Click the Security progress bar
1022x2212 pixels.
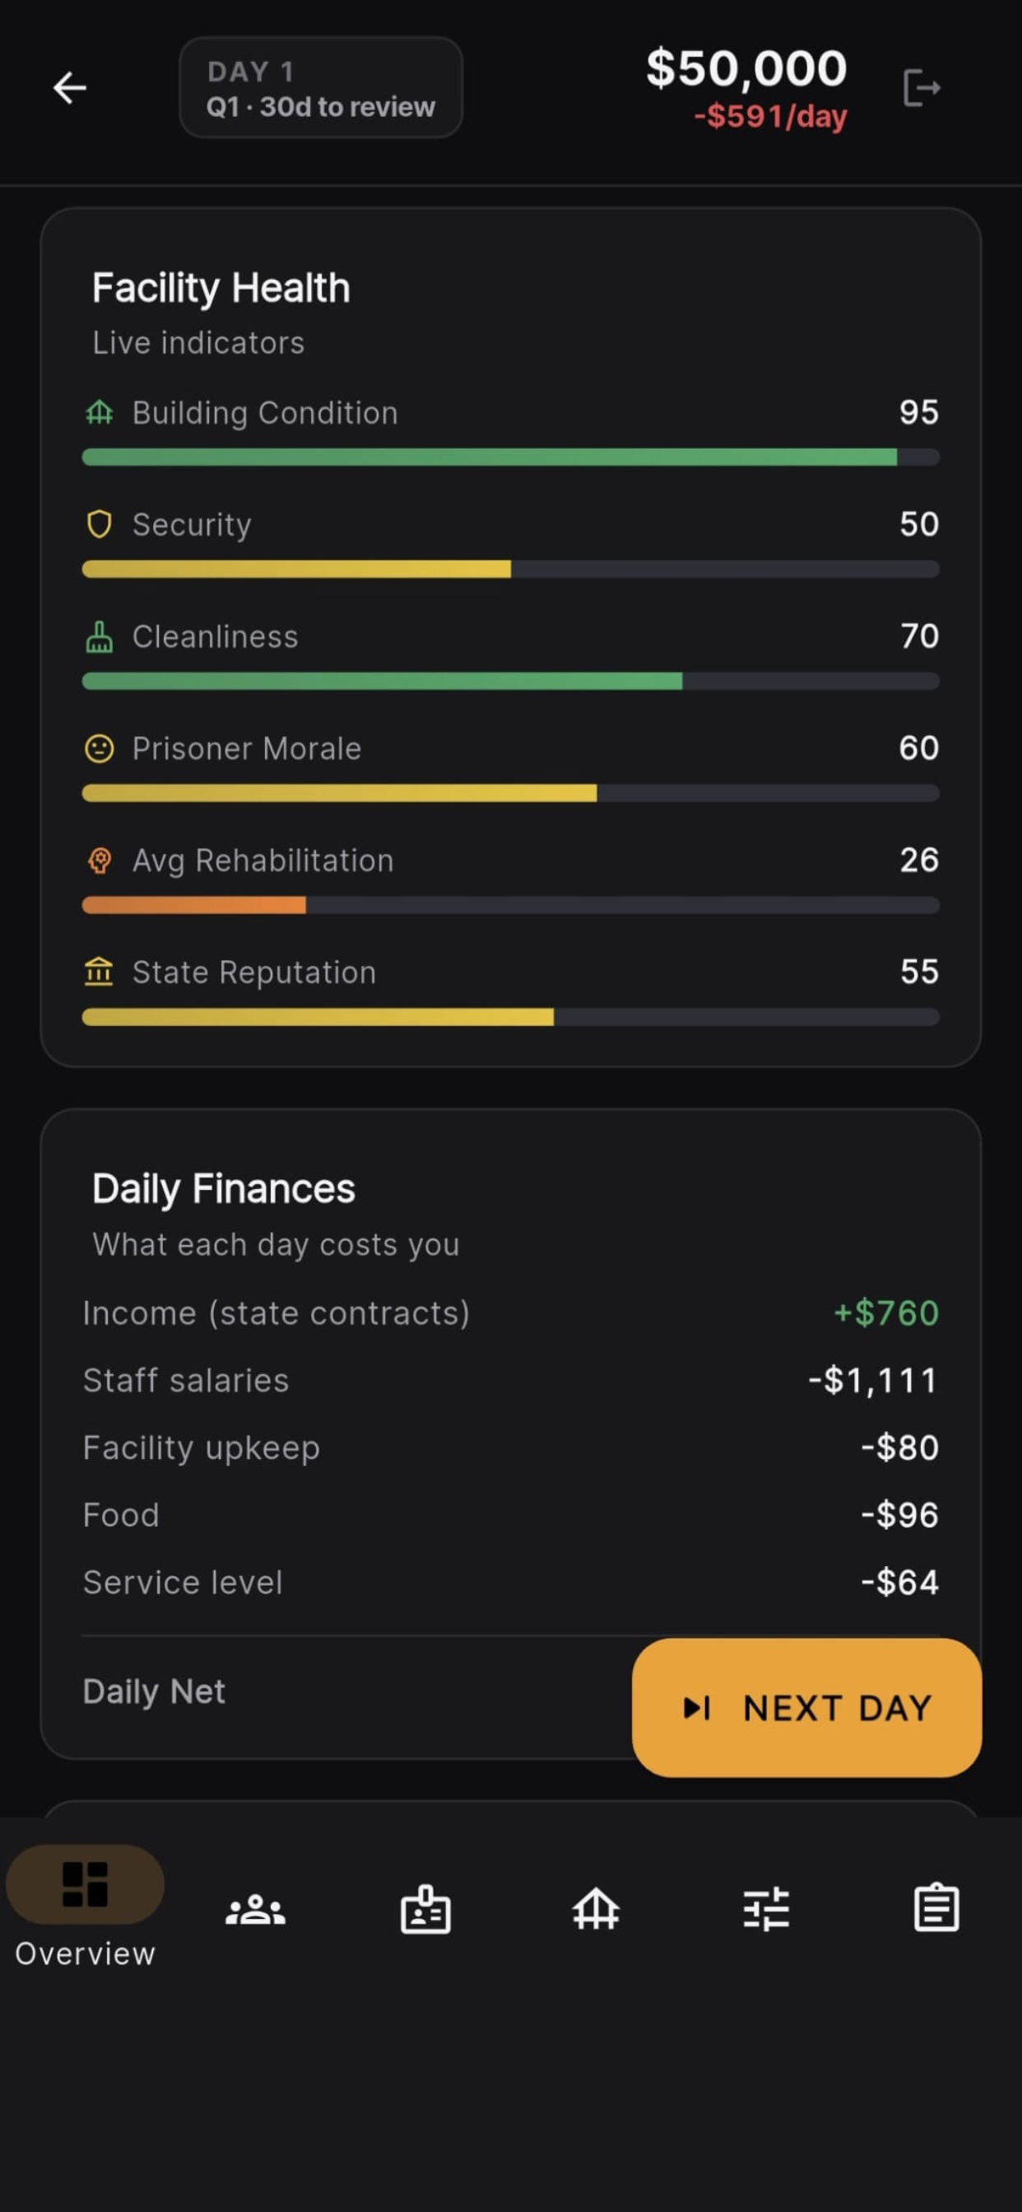510,569
